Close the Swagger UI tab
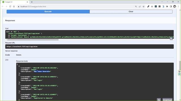 coord(27,2)
